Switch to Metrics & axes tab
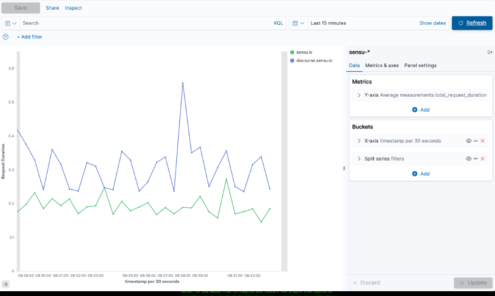The height and width of the screenshot is (296, 495). click(382, 66)
